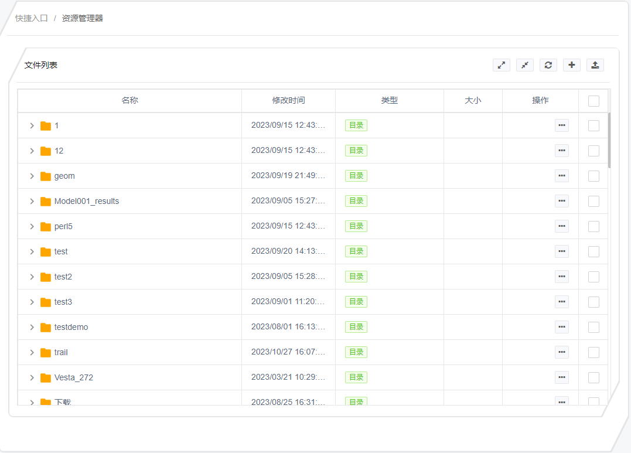Open the more-actions menu for testdemo
Image resolution: width=631 pixels, height=453 pixels.
pos(562,327)
